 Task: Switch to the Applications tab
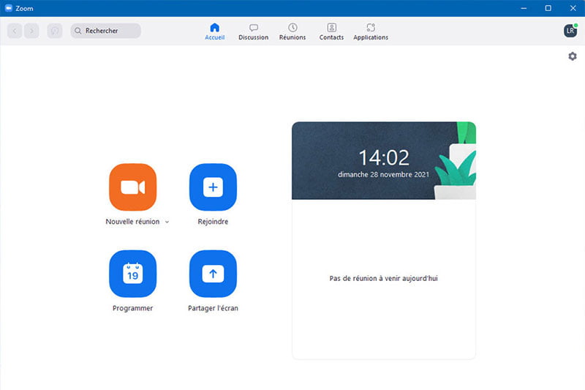[x=371, y=31]
